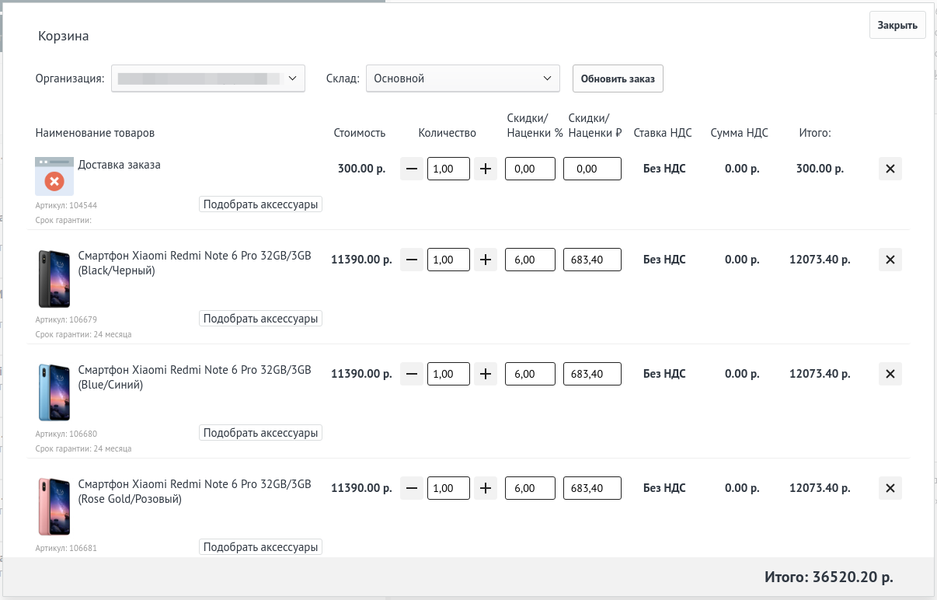This screenshot has width=937, height=600.
Task: Edit quantity field of Blue/Синий smartphone
Action: [448, 374]
